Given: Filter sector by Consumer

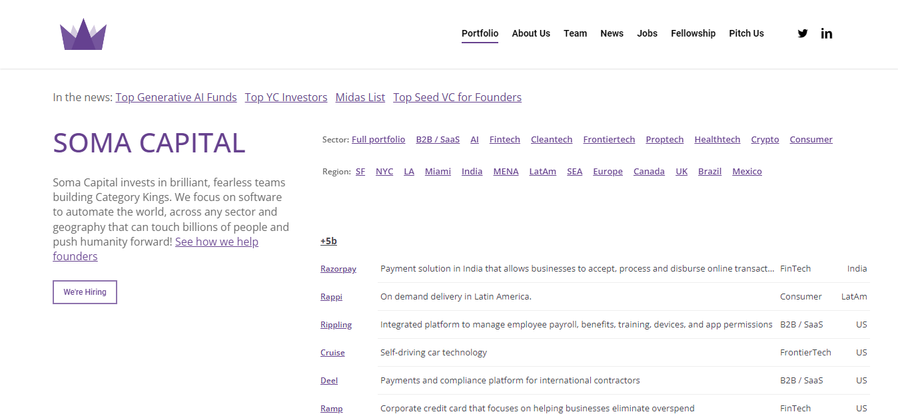Looking at the screenshot, I should [x=811, y=140].
